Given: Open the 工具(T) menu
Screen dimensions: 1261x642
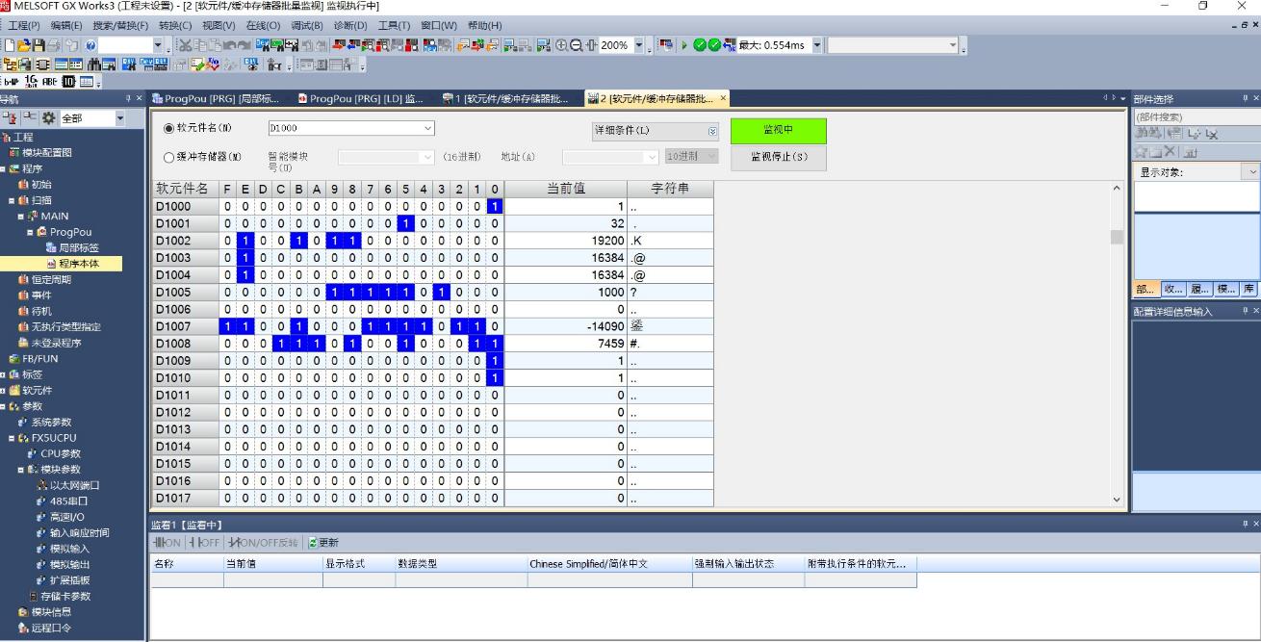Looking at the screenshot, I should (x=396, y=25).
